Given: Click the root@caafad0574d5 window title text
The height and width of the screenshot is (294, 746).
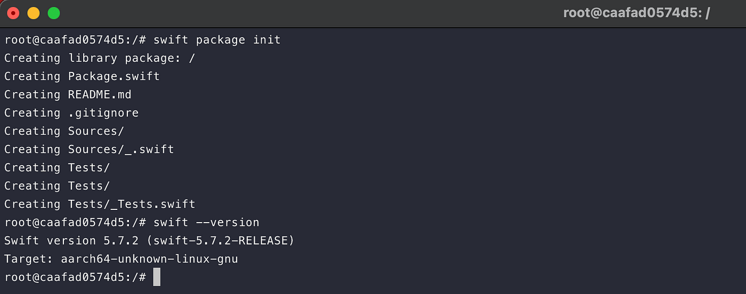Looking at the screenshot, I should point(637,13).
